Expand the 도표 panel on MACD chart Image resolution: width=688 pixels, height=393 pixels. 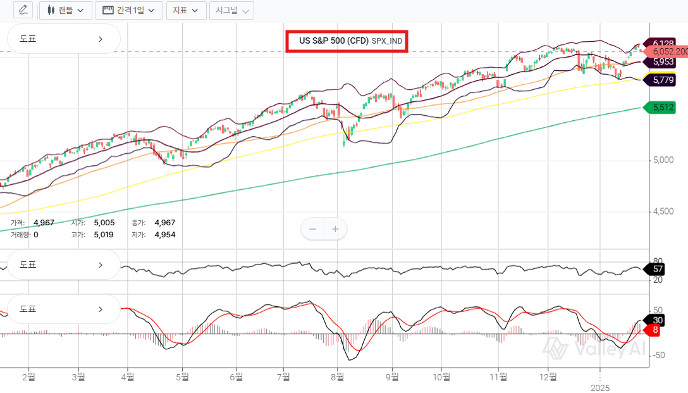(63, 309)
